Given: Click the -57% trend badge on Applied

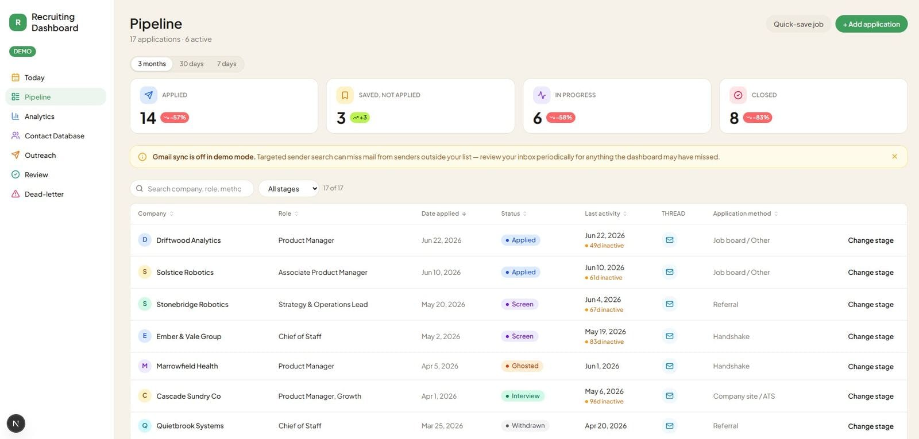Looking at the screenshot, I should coord(175,118).
